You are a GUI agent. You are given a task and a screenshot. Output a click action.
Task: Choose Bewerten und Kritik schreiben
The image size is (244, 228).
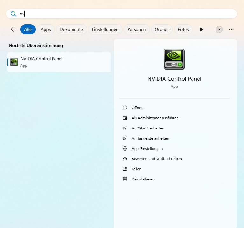[157, 159]
